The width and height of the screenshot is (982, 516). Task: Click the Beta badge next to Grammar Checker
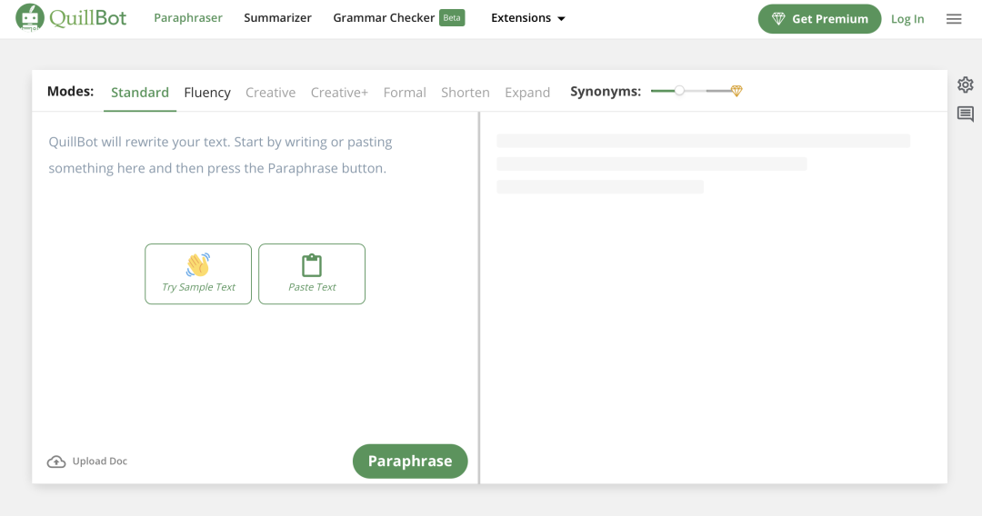[x=452, y=17]
